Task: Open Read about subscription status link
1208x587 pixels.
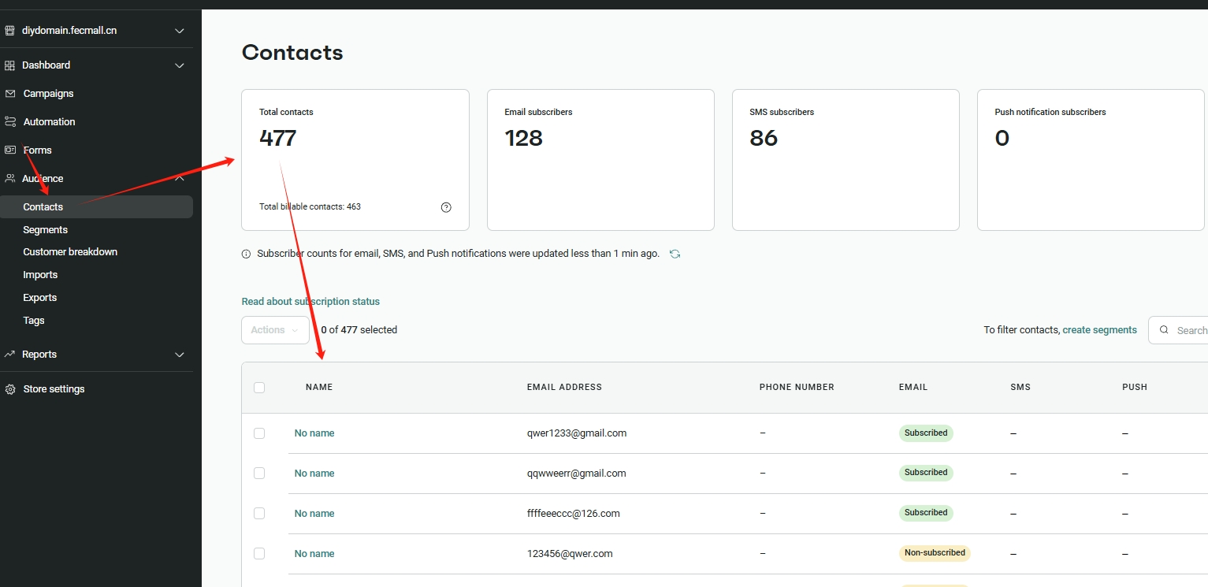Action: [x=310, y=302]
